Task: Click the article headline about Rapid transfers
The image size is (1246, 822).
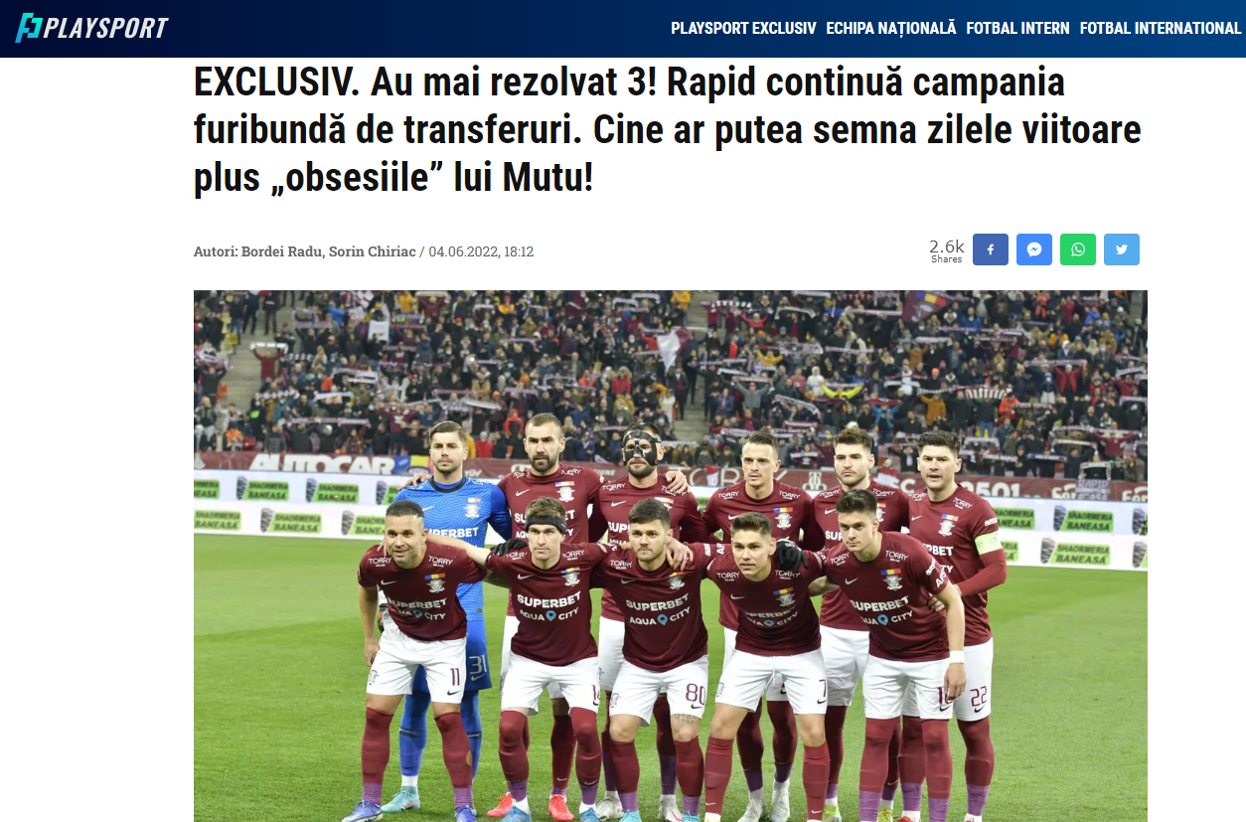Action: pos(668,130)
